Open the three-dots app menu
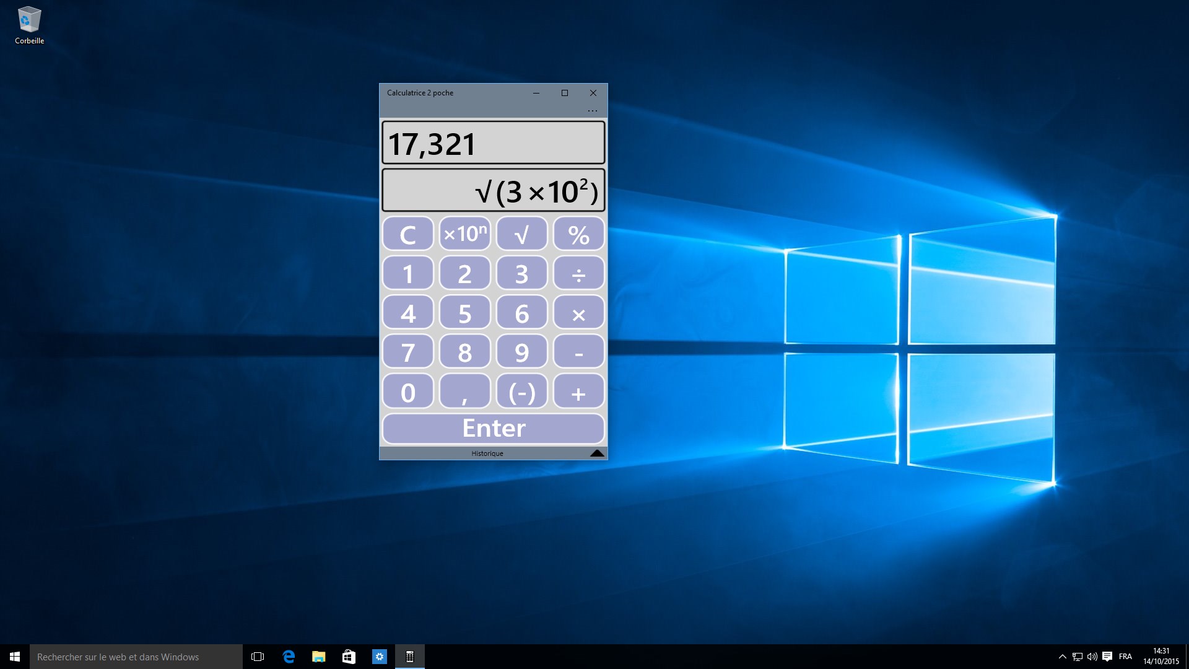This screenshot has width=1189, height=669. [592, 111]
